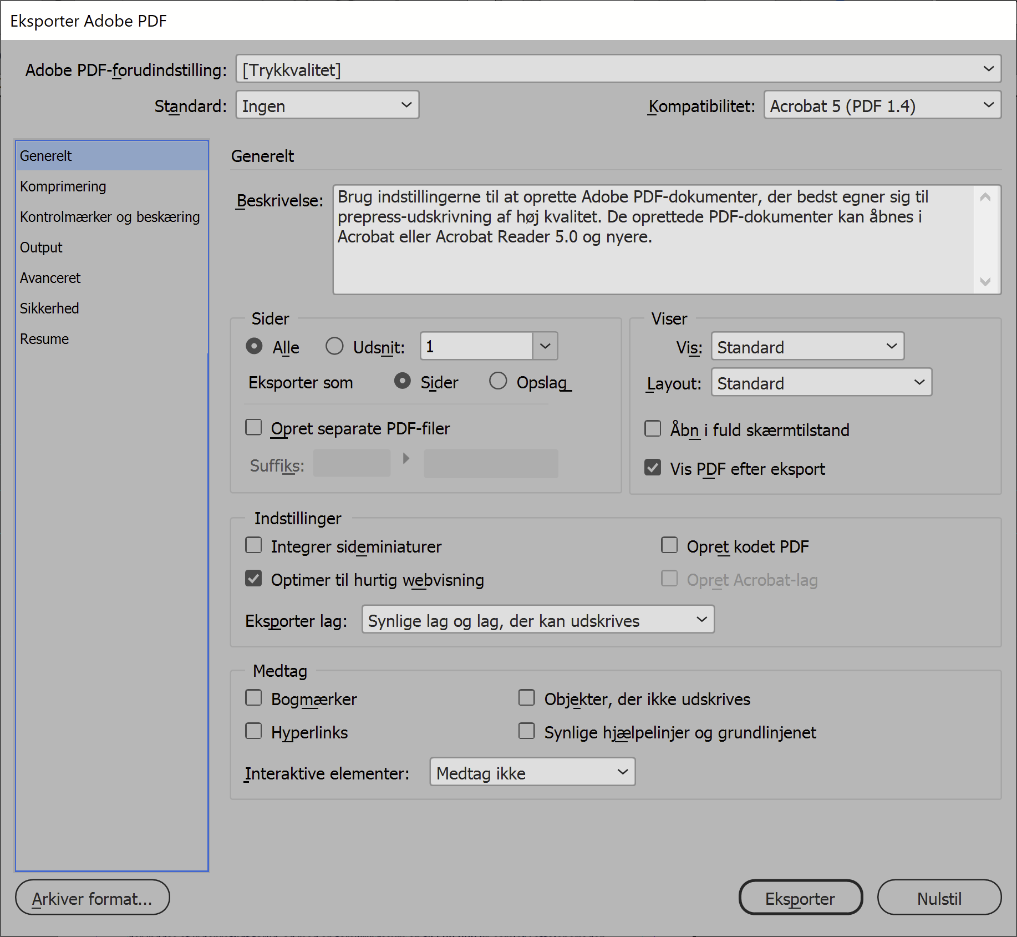The width and height of the screenshot is (1017, 937).
Task: Select the Opslag radio button
Action: [498, 381]
